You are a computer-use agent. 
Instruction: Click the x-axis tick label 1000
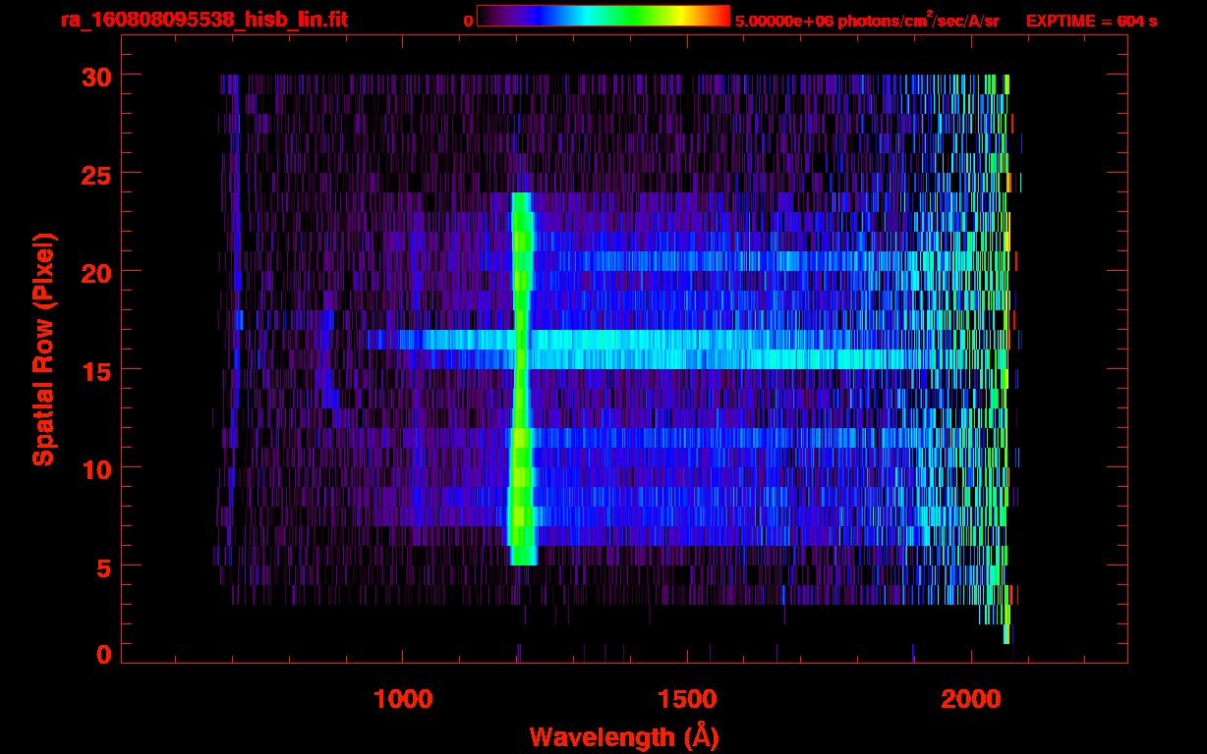[403, 699]
